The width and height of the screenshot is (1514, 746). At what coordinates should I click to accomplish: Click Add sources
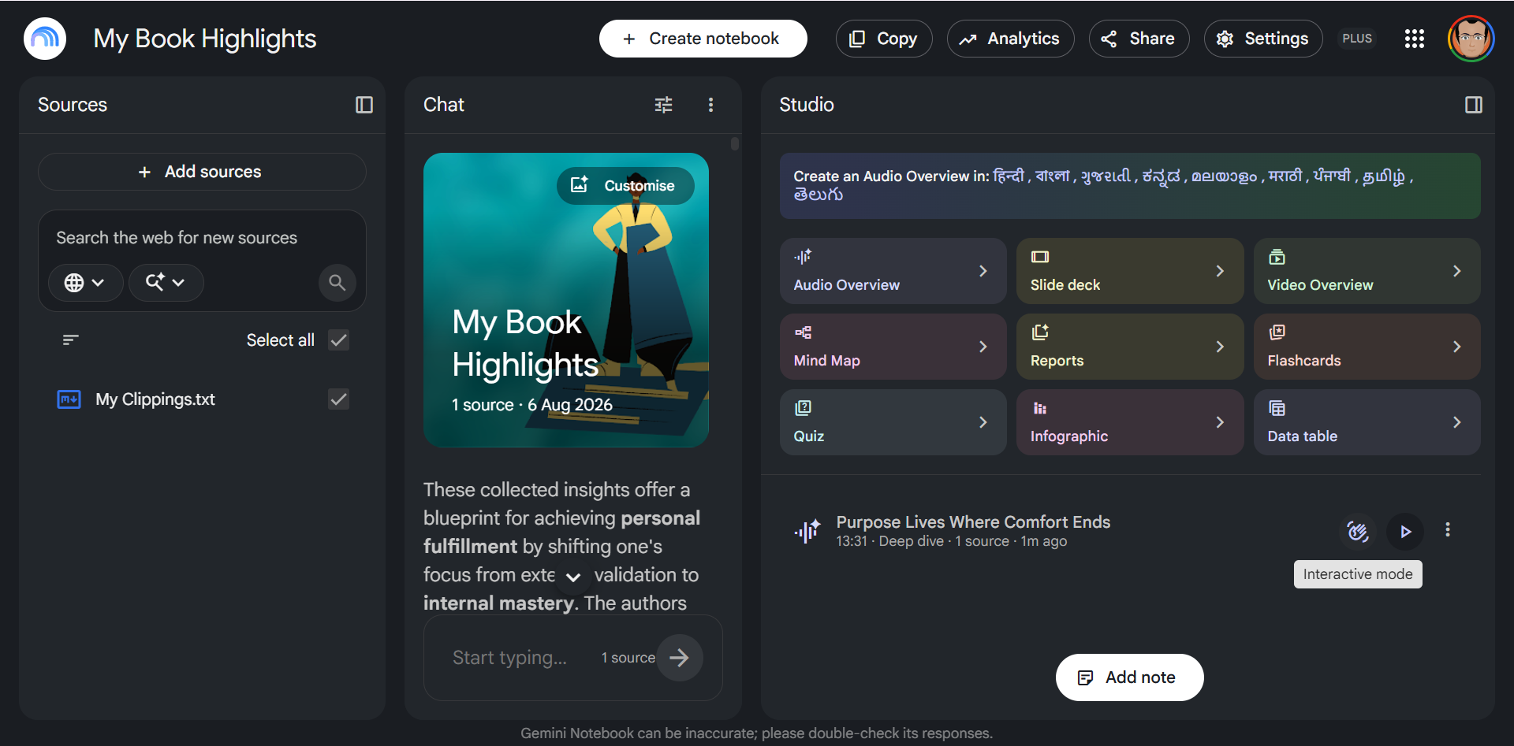coord(202,172)
